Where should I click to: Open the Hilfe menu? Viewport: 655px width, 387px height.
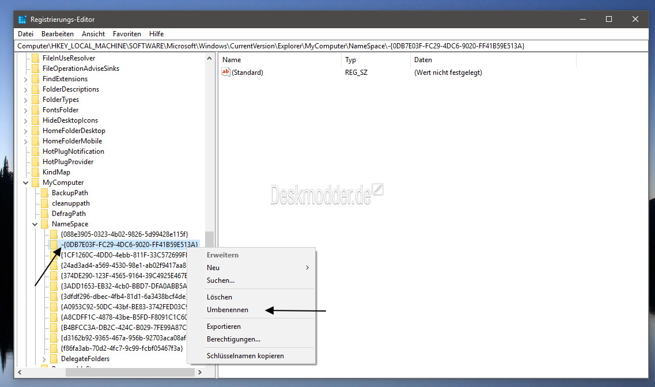click(x=156, y=34)
